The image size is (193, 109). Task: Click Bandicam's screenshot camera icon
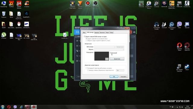pyautogui.click(x=134, y=32)
